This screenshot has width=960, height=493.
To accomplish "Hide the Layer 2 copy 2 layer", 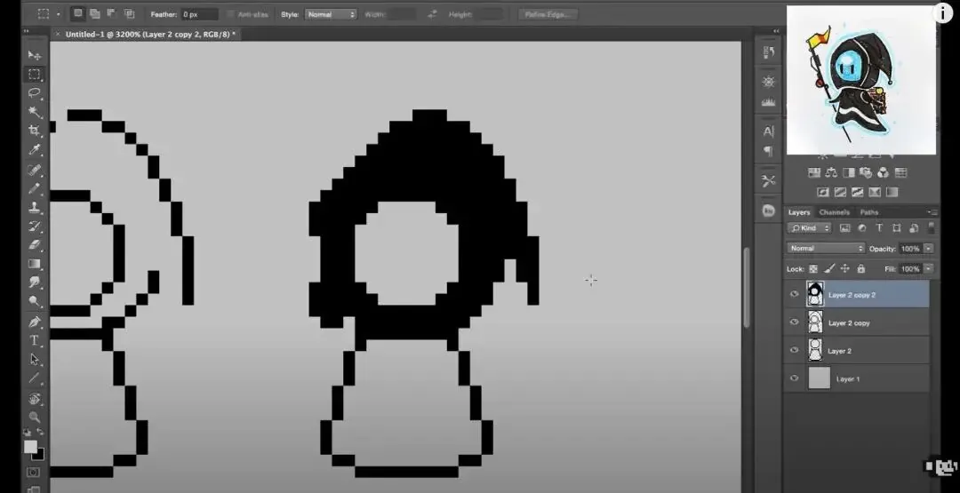I will (794, 294).
